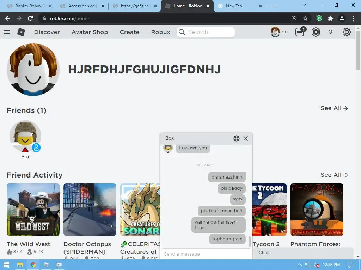
Task: Open friend Box's avatar
Action: click(25, 136)
